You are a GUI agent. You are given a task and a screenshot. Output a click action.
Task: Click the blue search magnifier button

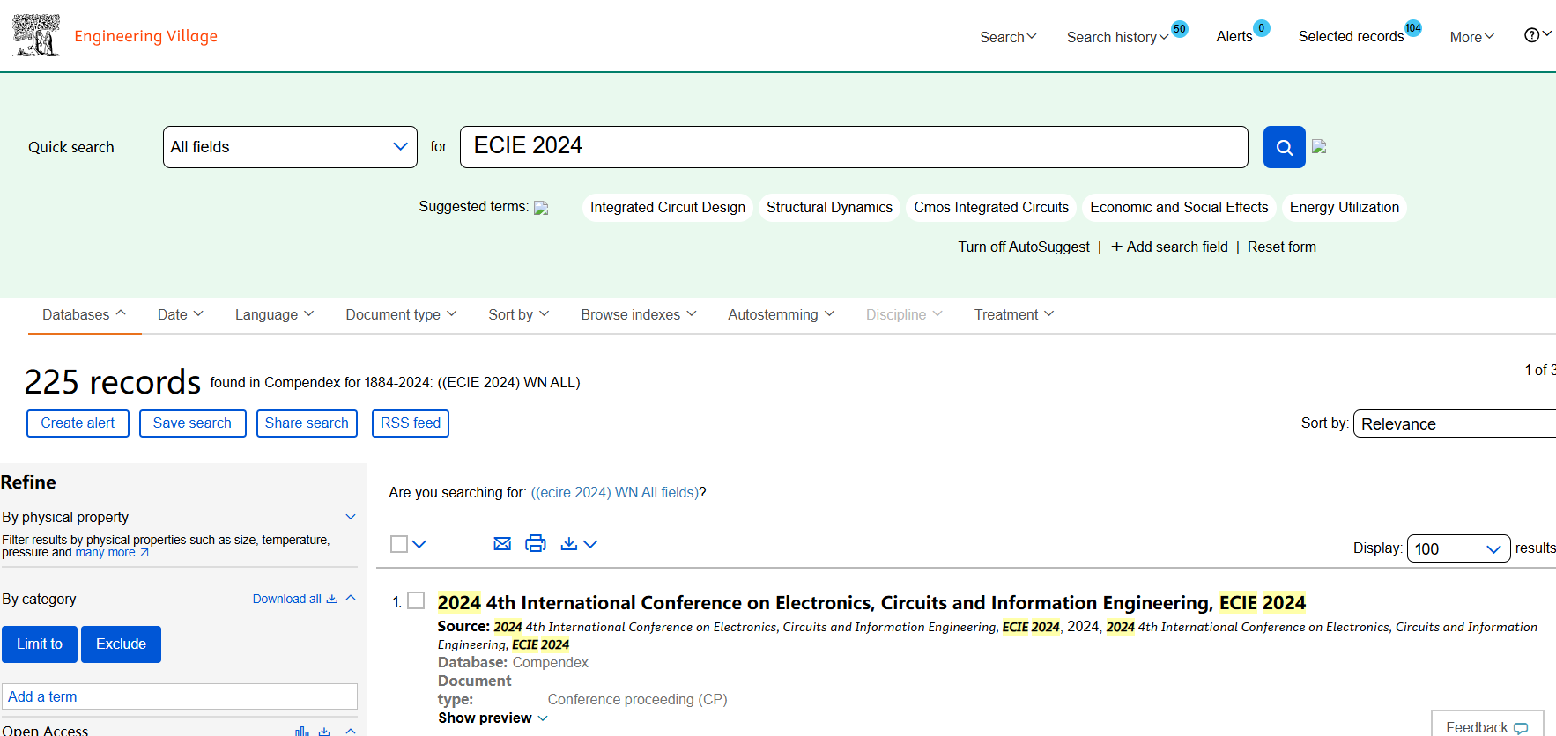[1284, 147]
